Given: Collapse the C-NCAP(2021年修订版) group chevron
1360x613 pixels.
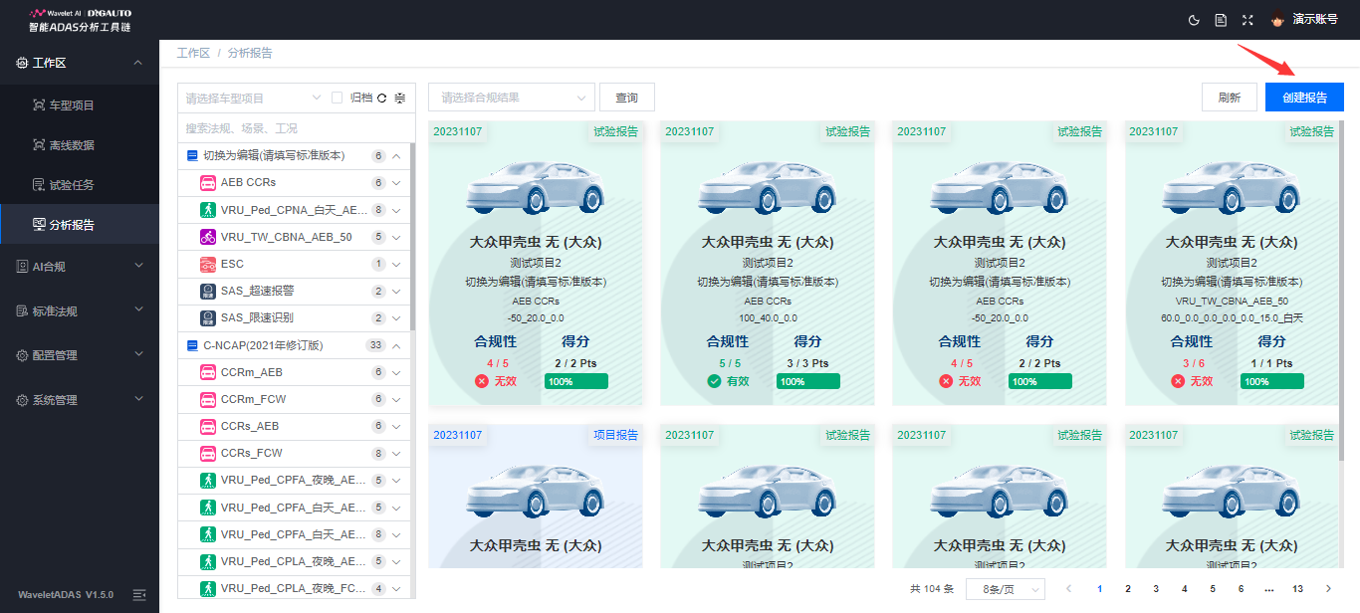Looking at the screenshot, I should click(396, 345).
